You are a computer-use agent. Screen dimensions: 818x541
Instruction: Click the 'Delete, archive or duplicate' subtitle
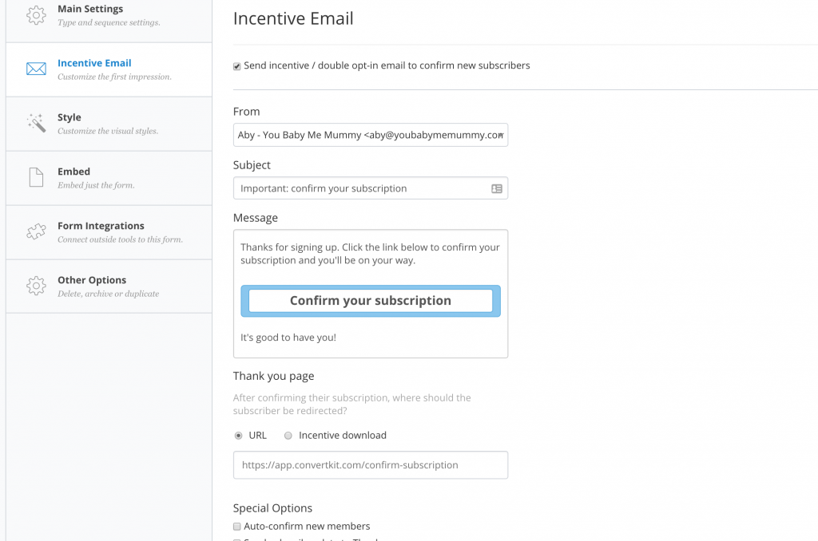108,294
